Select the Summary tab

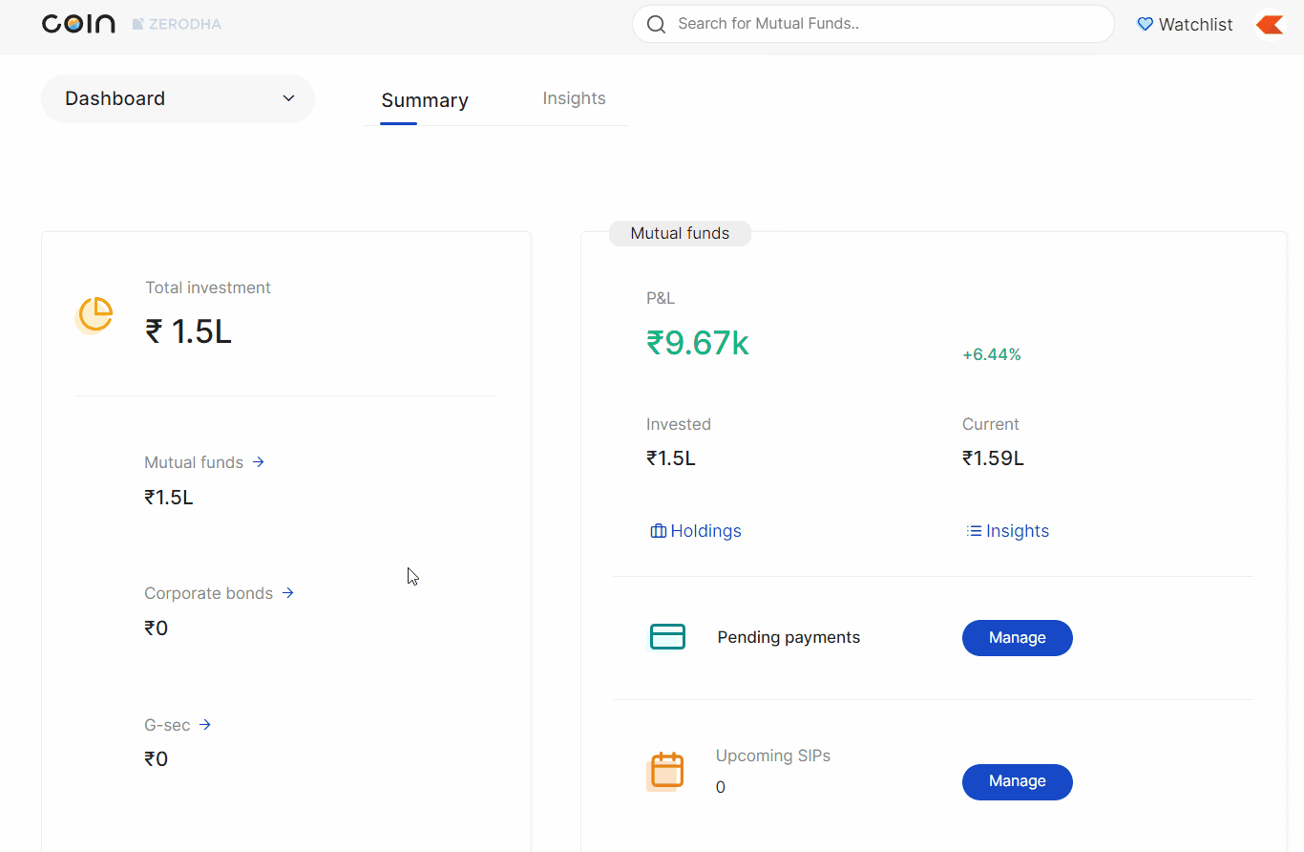(x=424, y=100)
